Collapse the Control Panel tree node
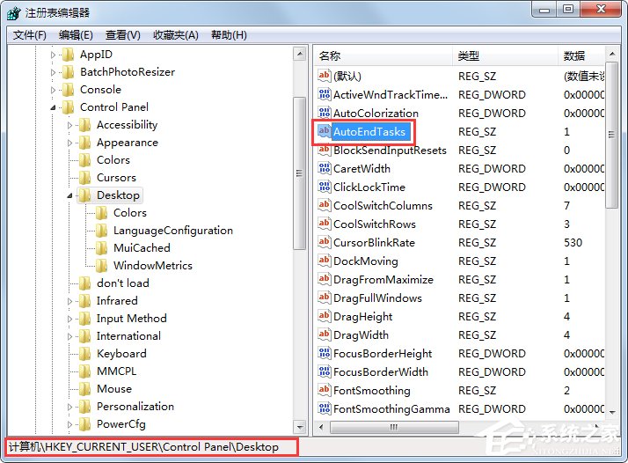 tap(53, 107)
